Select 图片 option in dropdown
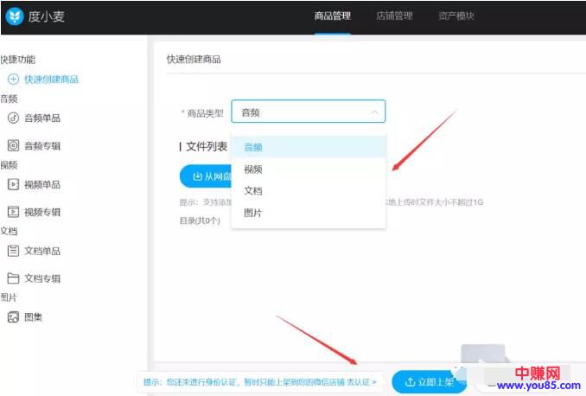 (252, 213)
